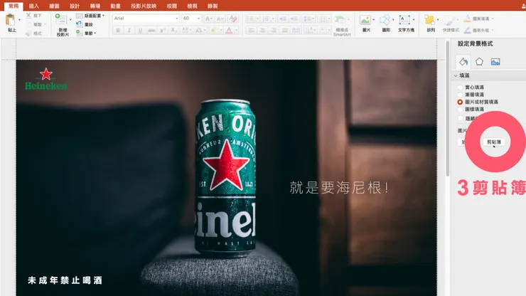
Task: Insert a shape with 圖形 icon
Action: (385, 20)
